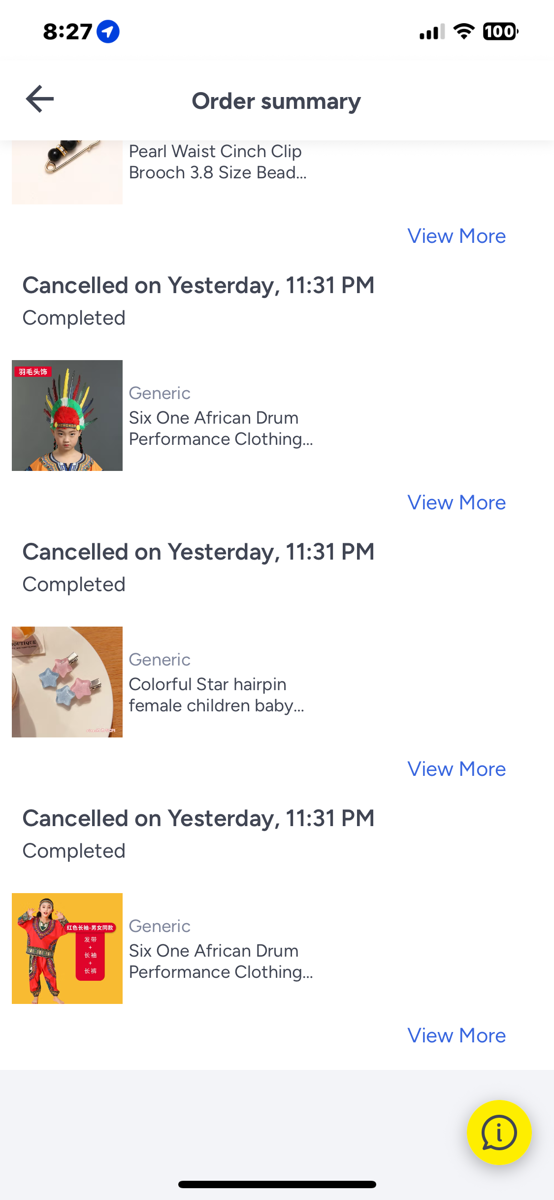Open the pearl brooch product thumbnail

67,172
